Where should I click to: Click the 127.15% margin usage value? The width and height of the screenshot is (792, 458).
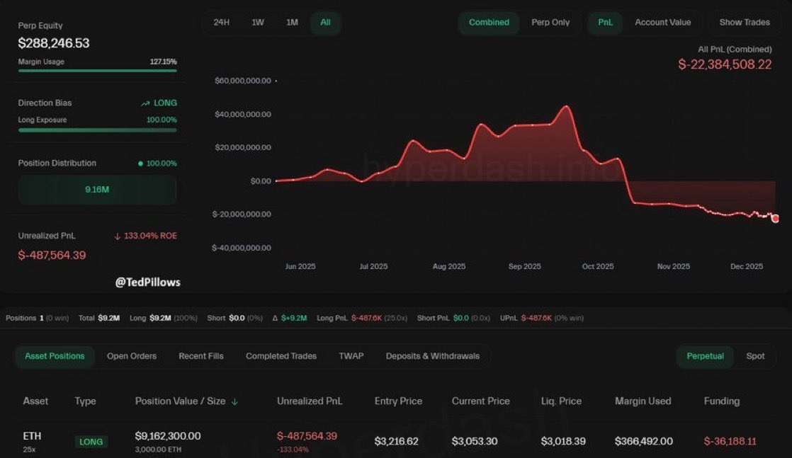tap(163, 62)
